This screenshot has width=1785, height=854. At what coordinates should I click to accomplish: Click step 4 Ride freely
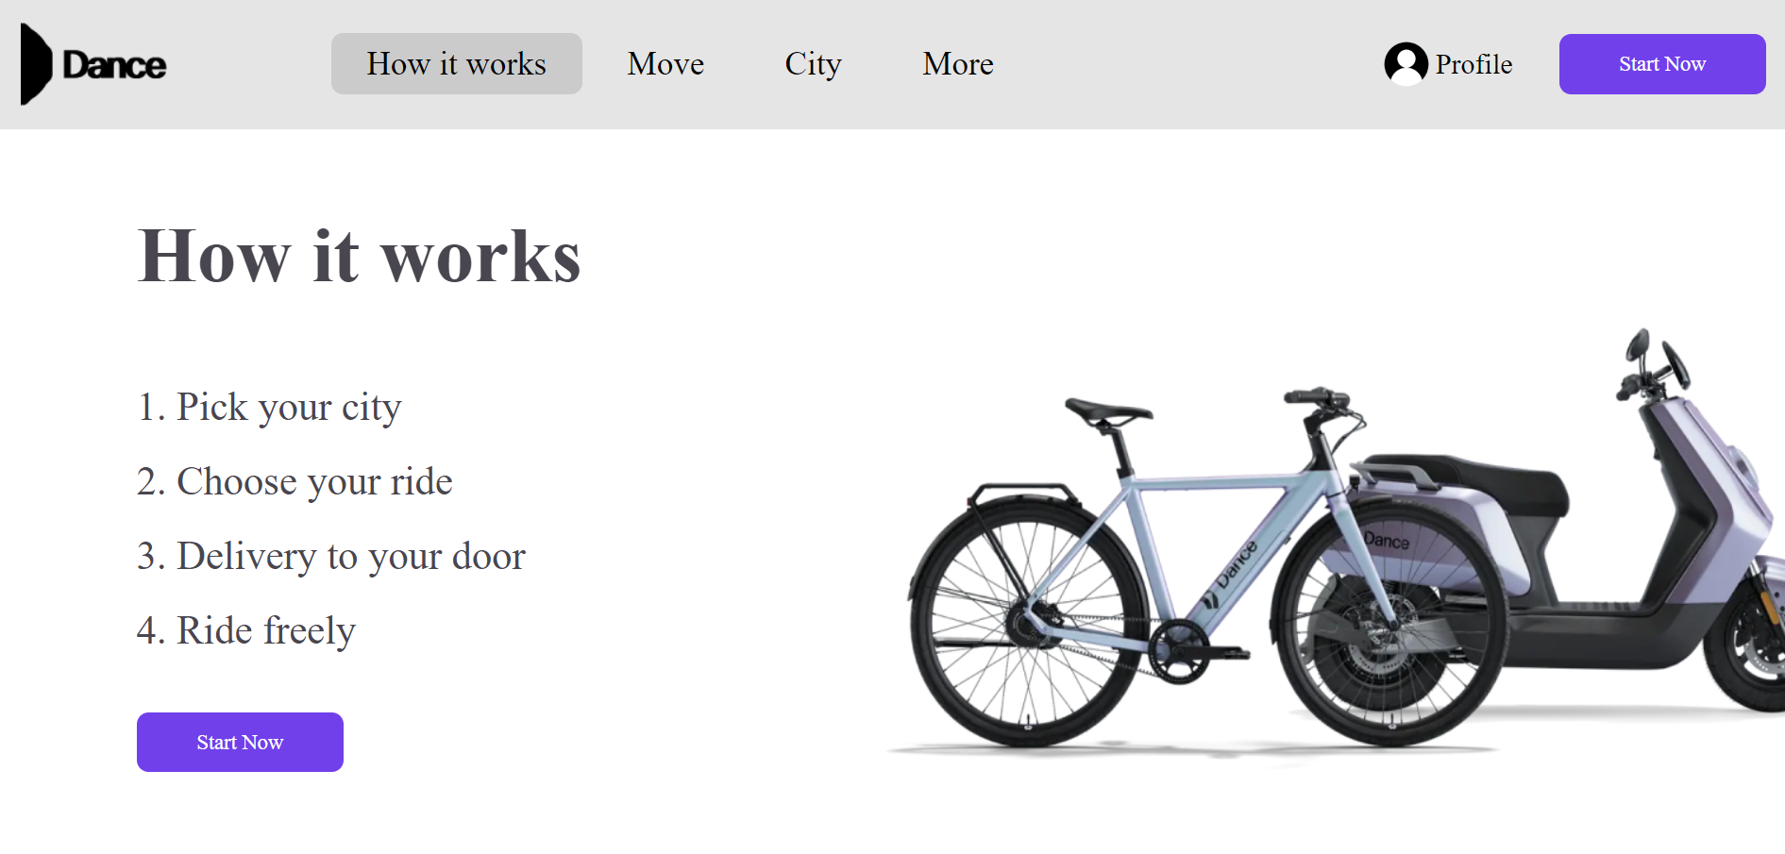[245, 630]
